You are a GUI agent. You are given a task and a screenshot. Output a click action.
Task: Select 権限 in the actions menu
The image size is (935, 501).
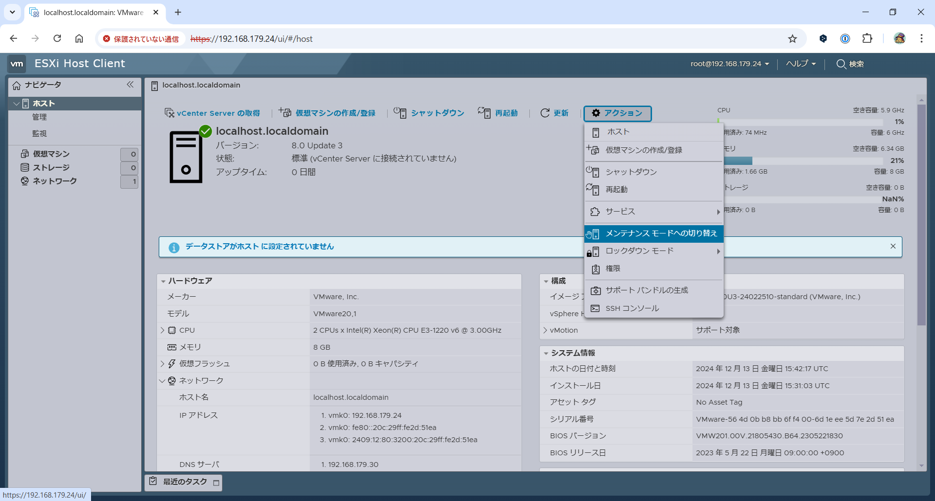(x=654, y=268)
